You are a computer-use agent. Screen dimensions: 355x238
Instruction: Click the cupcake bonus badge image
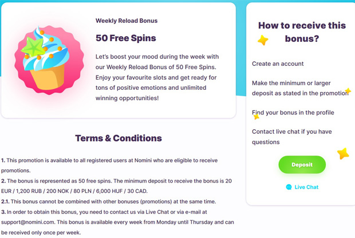(x=49, y=60)
